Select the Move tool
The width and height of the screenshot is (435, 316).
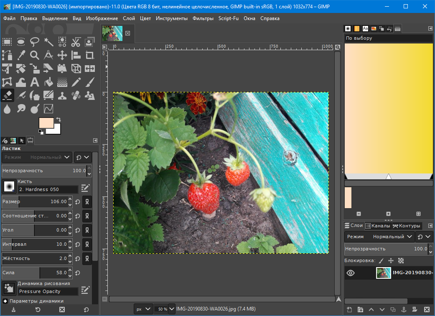tap(62, 55)
